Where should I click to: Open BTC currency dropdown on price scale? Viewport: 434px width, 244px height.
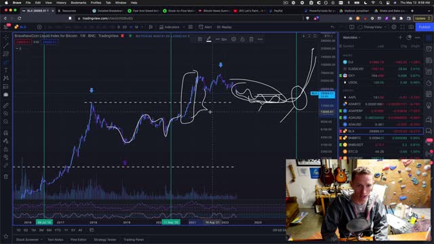pyautogui.click(x=328, y=36)
